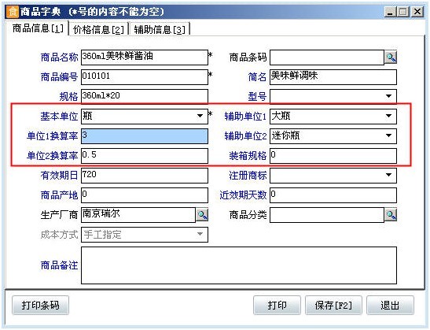The height and width of the screenshot is (330, 430).
Task: Focus the 商品编号 input field
Action: pyautogui.click(x=145, y=77)
